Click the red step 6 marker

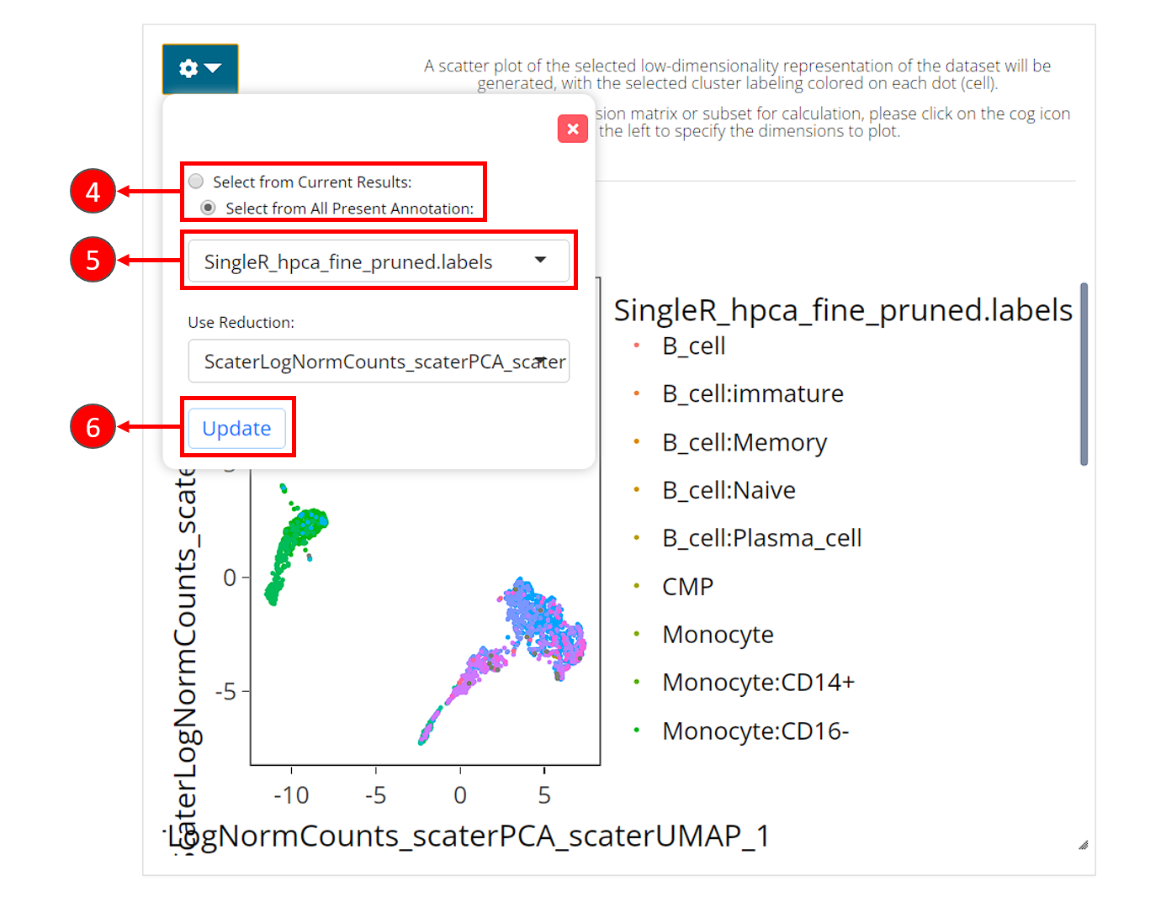coord(93,427)
